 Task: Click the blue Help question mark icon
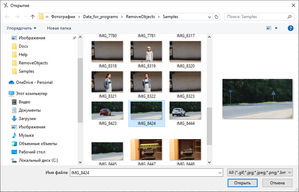pos(290,28)
